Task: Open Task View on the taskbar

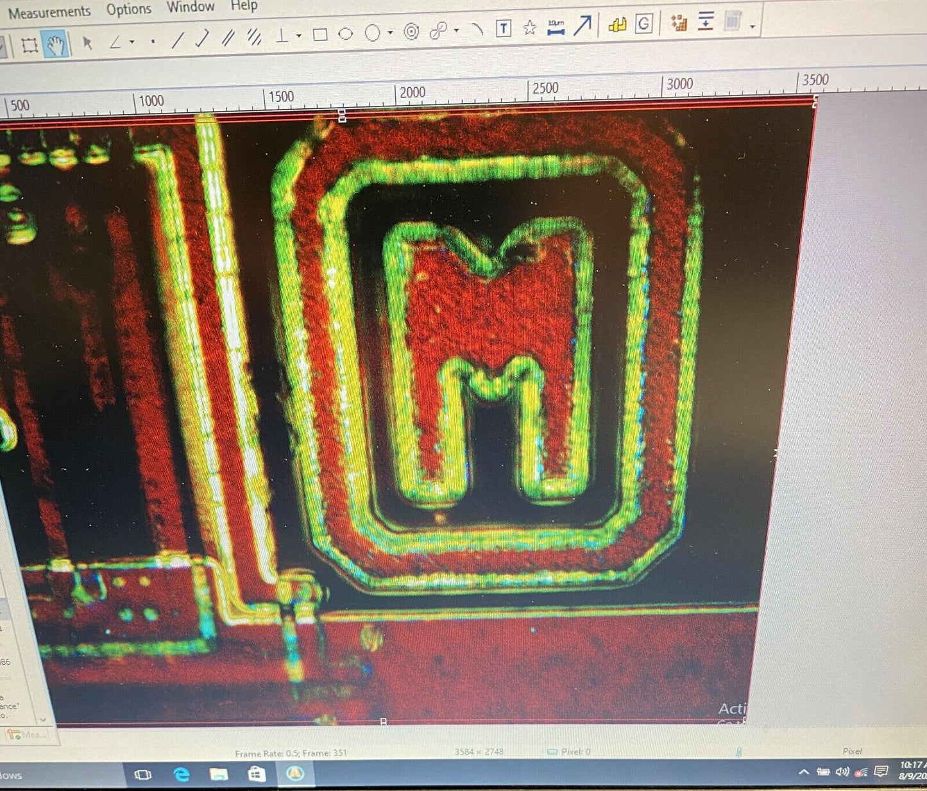Action: click(x=143, y=775)
